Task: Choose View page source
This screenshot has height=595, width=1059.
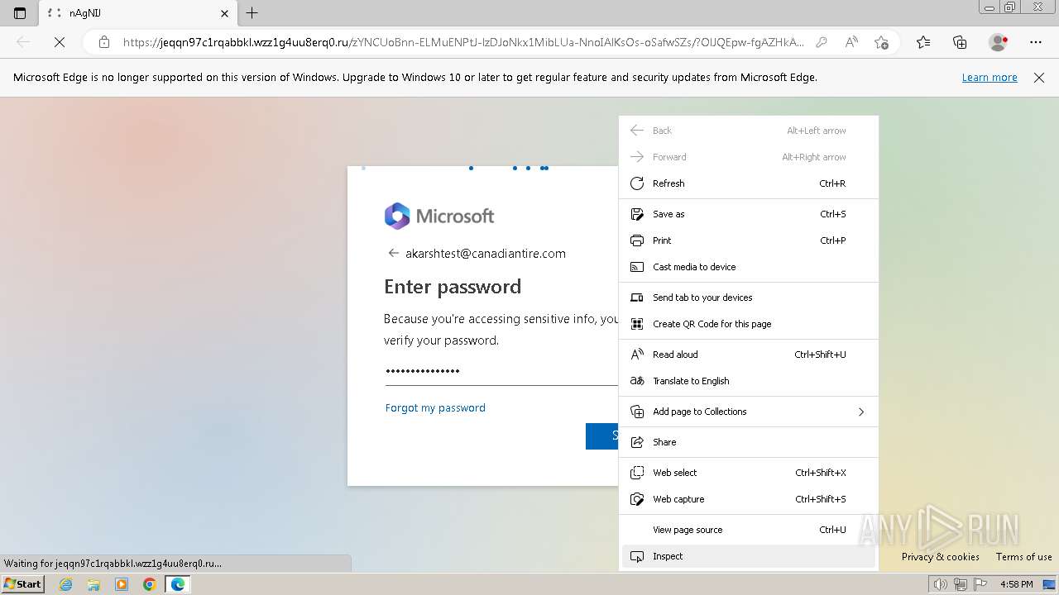Action: [x=749, y=530]
